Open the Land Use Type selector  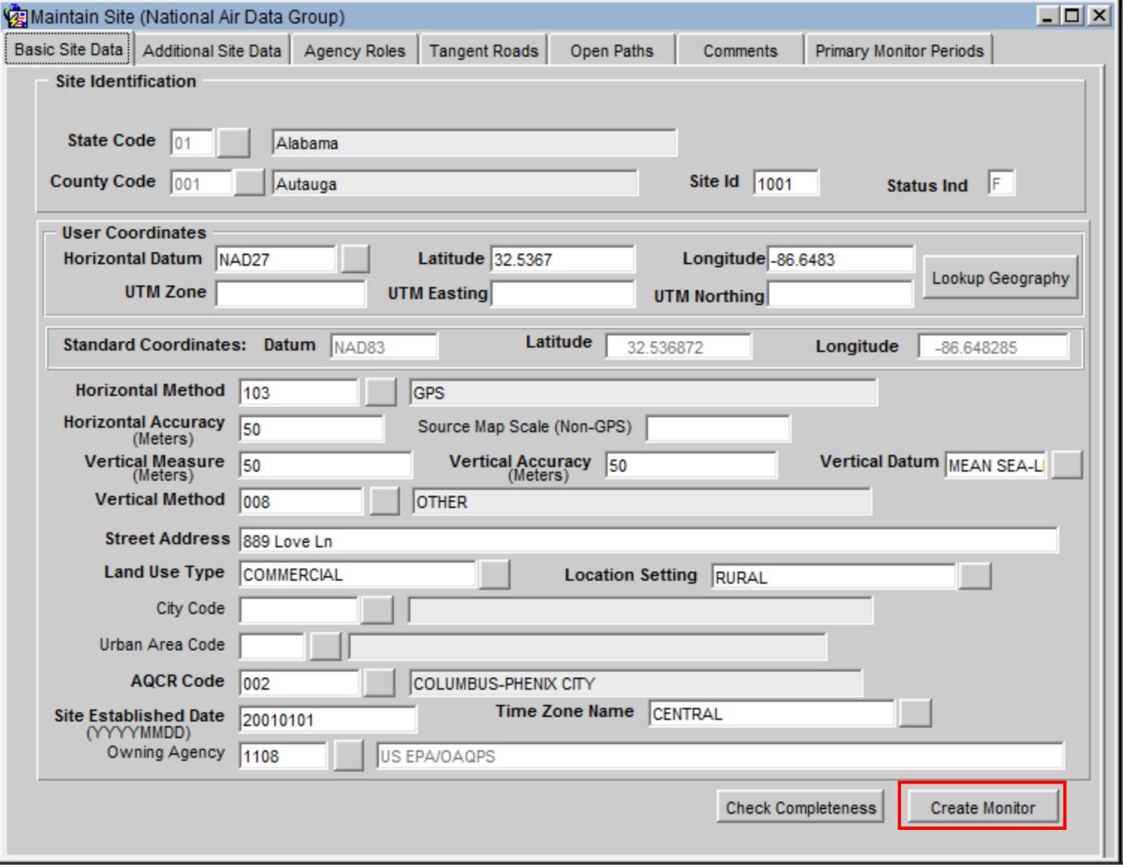pos(495,573)
